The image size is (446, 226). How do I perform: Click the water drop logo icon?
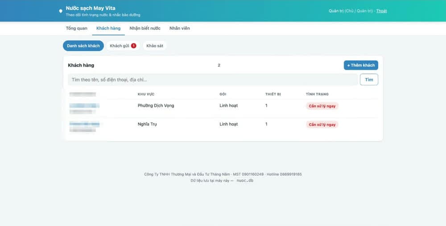click(x=61, y=11)
